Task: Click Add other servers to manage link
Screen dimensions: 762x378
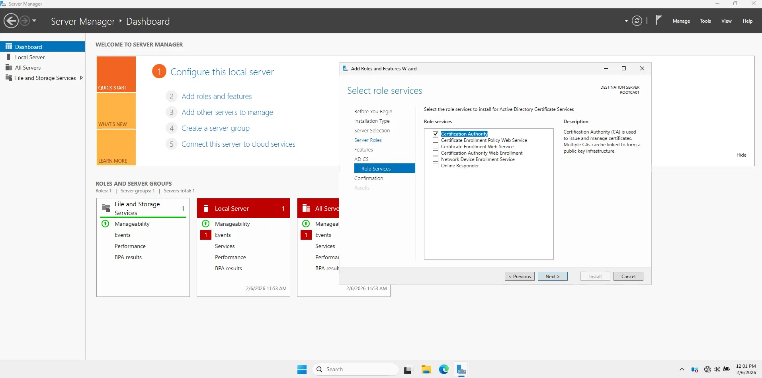Action: tap(227, 112)
